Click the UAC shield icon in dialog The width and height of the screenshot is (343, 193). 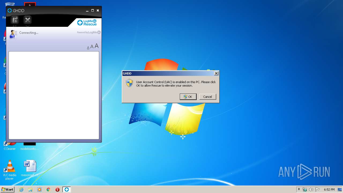[129, 83]
